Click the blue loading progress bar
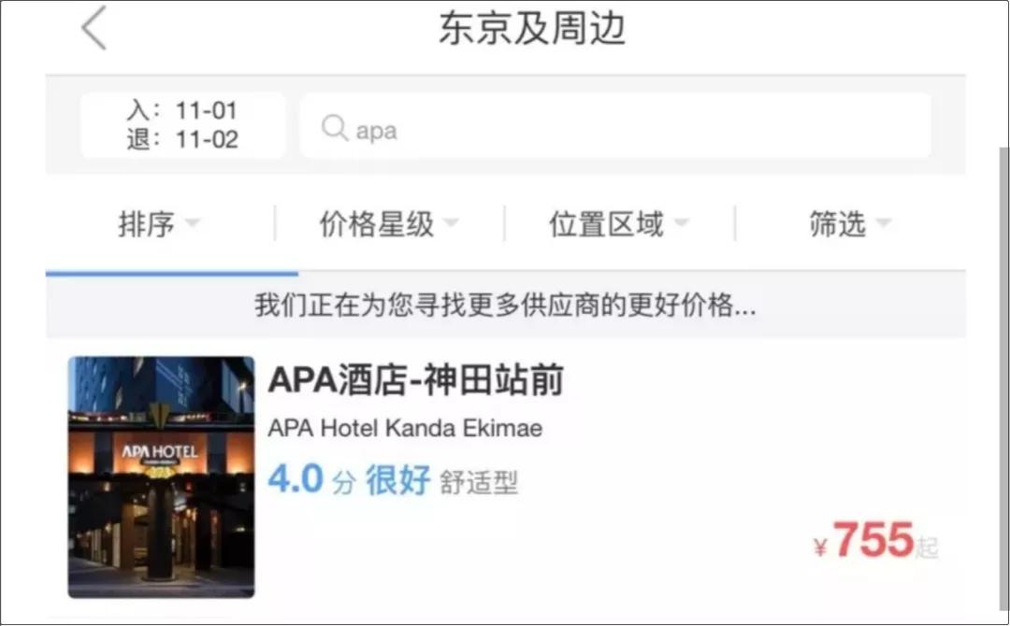 click(x=172, y=274)
